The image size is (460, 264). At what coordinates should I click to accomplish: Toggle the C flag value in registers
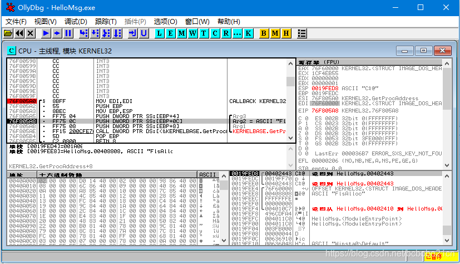306,118
